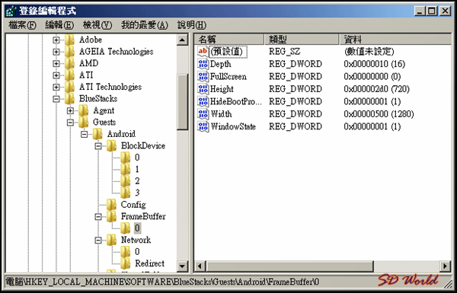
Task: Expand the AMD tree node
Action: click(x=56, y=63)
